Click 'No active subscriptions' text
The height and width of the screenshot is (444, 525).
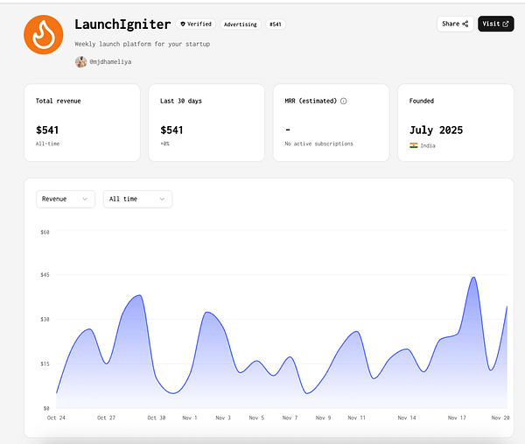coord(318,144)
